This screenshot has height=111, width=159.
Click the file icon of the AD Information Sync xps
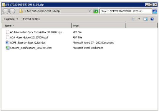[x=8, y=32]
